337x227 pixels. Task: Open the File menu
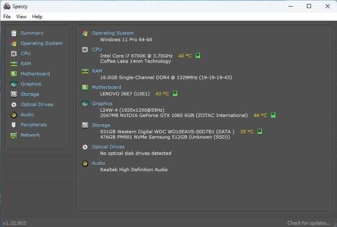pyautogui.click(x=7, y=16)
